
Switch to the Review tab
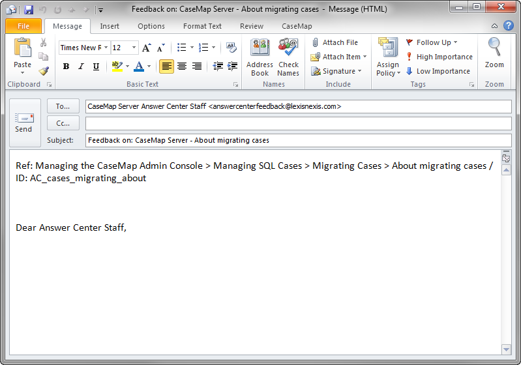click(252, 26)
